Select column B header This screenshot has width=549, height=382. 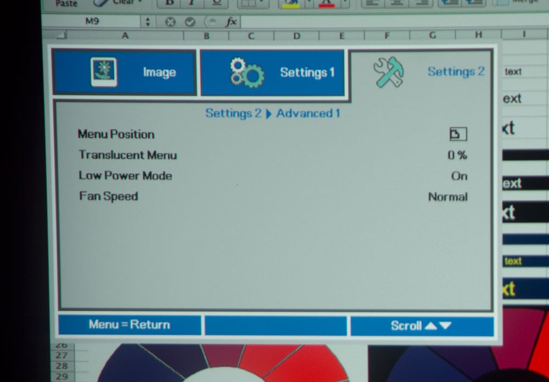click(206, 36)
